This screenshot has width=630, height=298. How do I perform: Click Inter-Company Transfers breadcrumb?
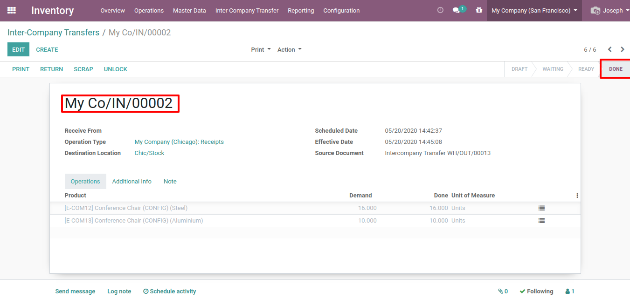(x=53, y=33)
